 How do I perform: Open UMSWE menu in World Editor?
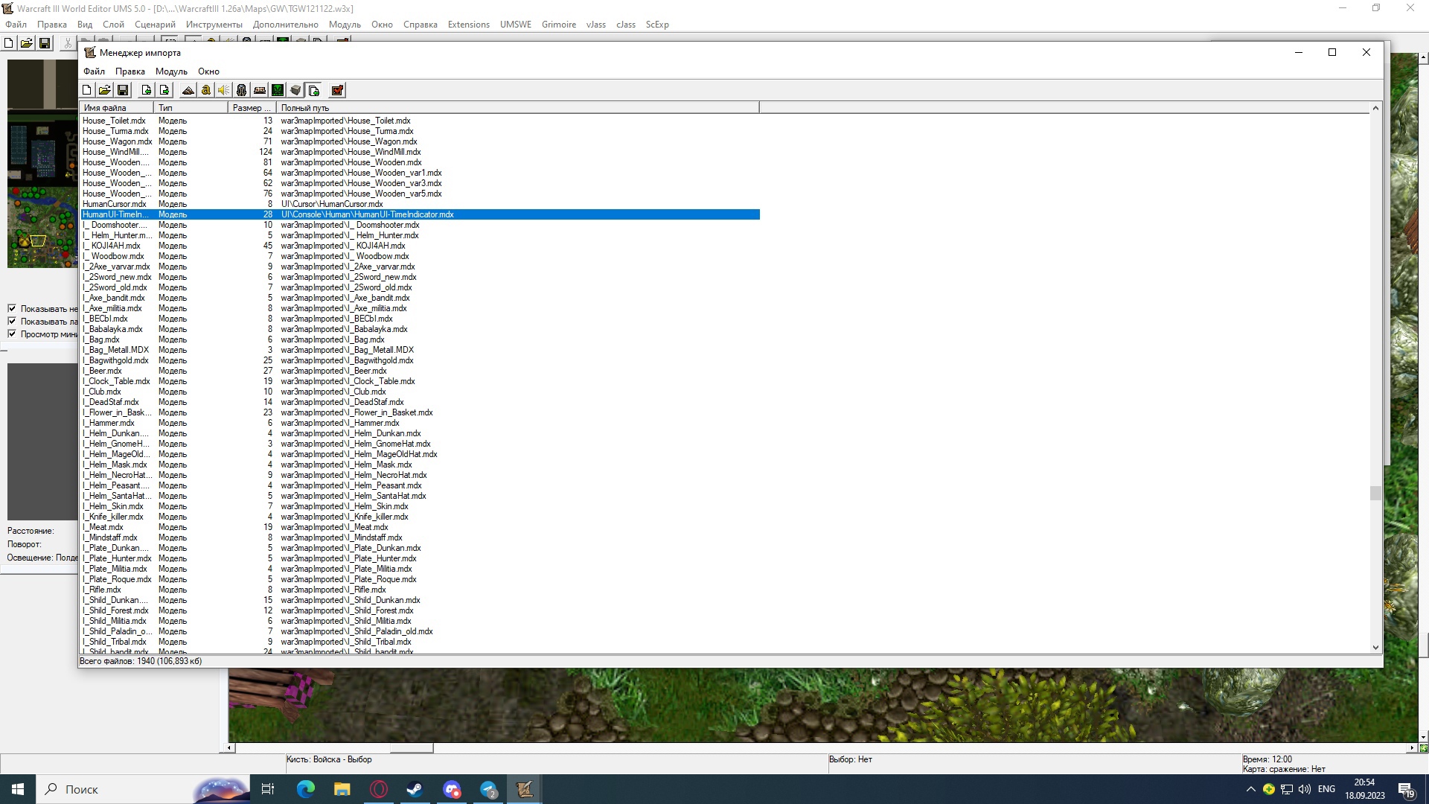tap(516, 25)
